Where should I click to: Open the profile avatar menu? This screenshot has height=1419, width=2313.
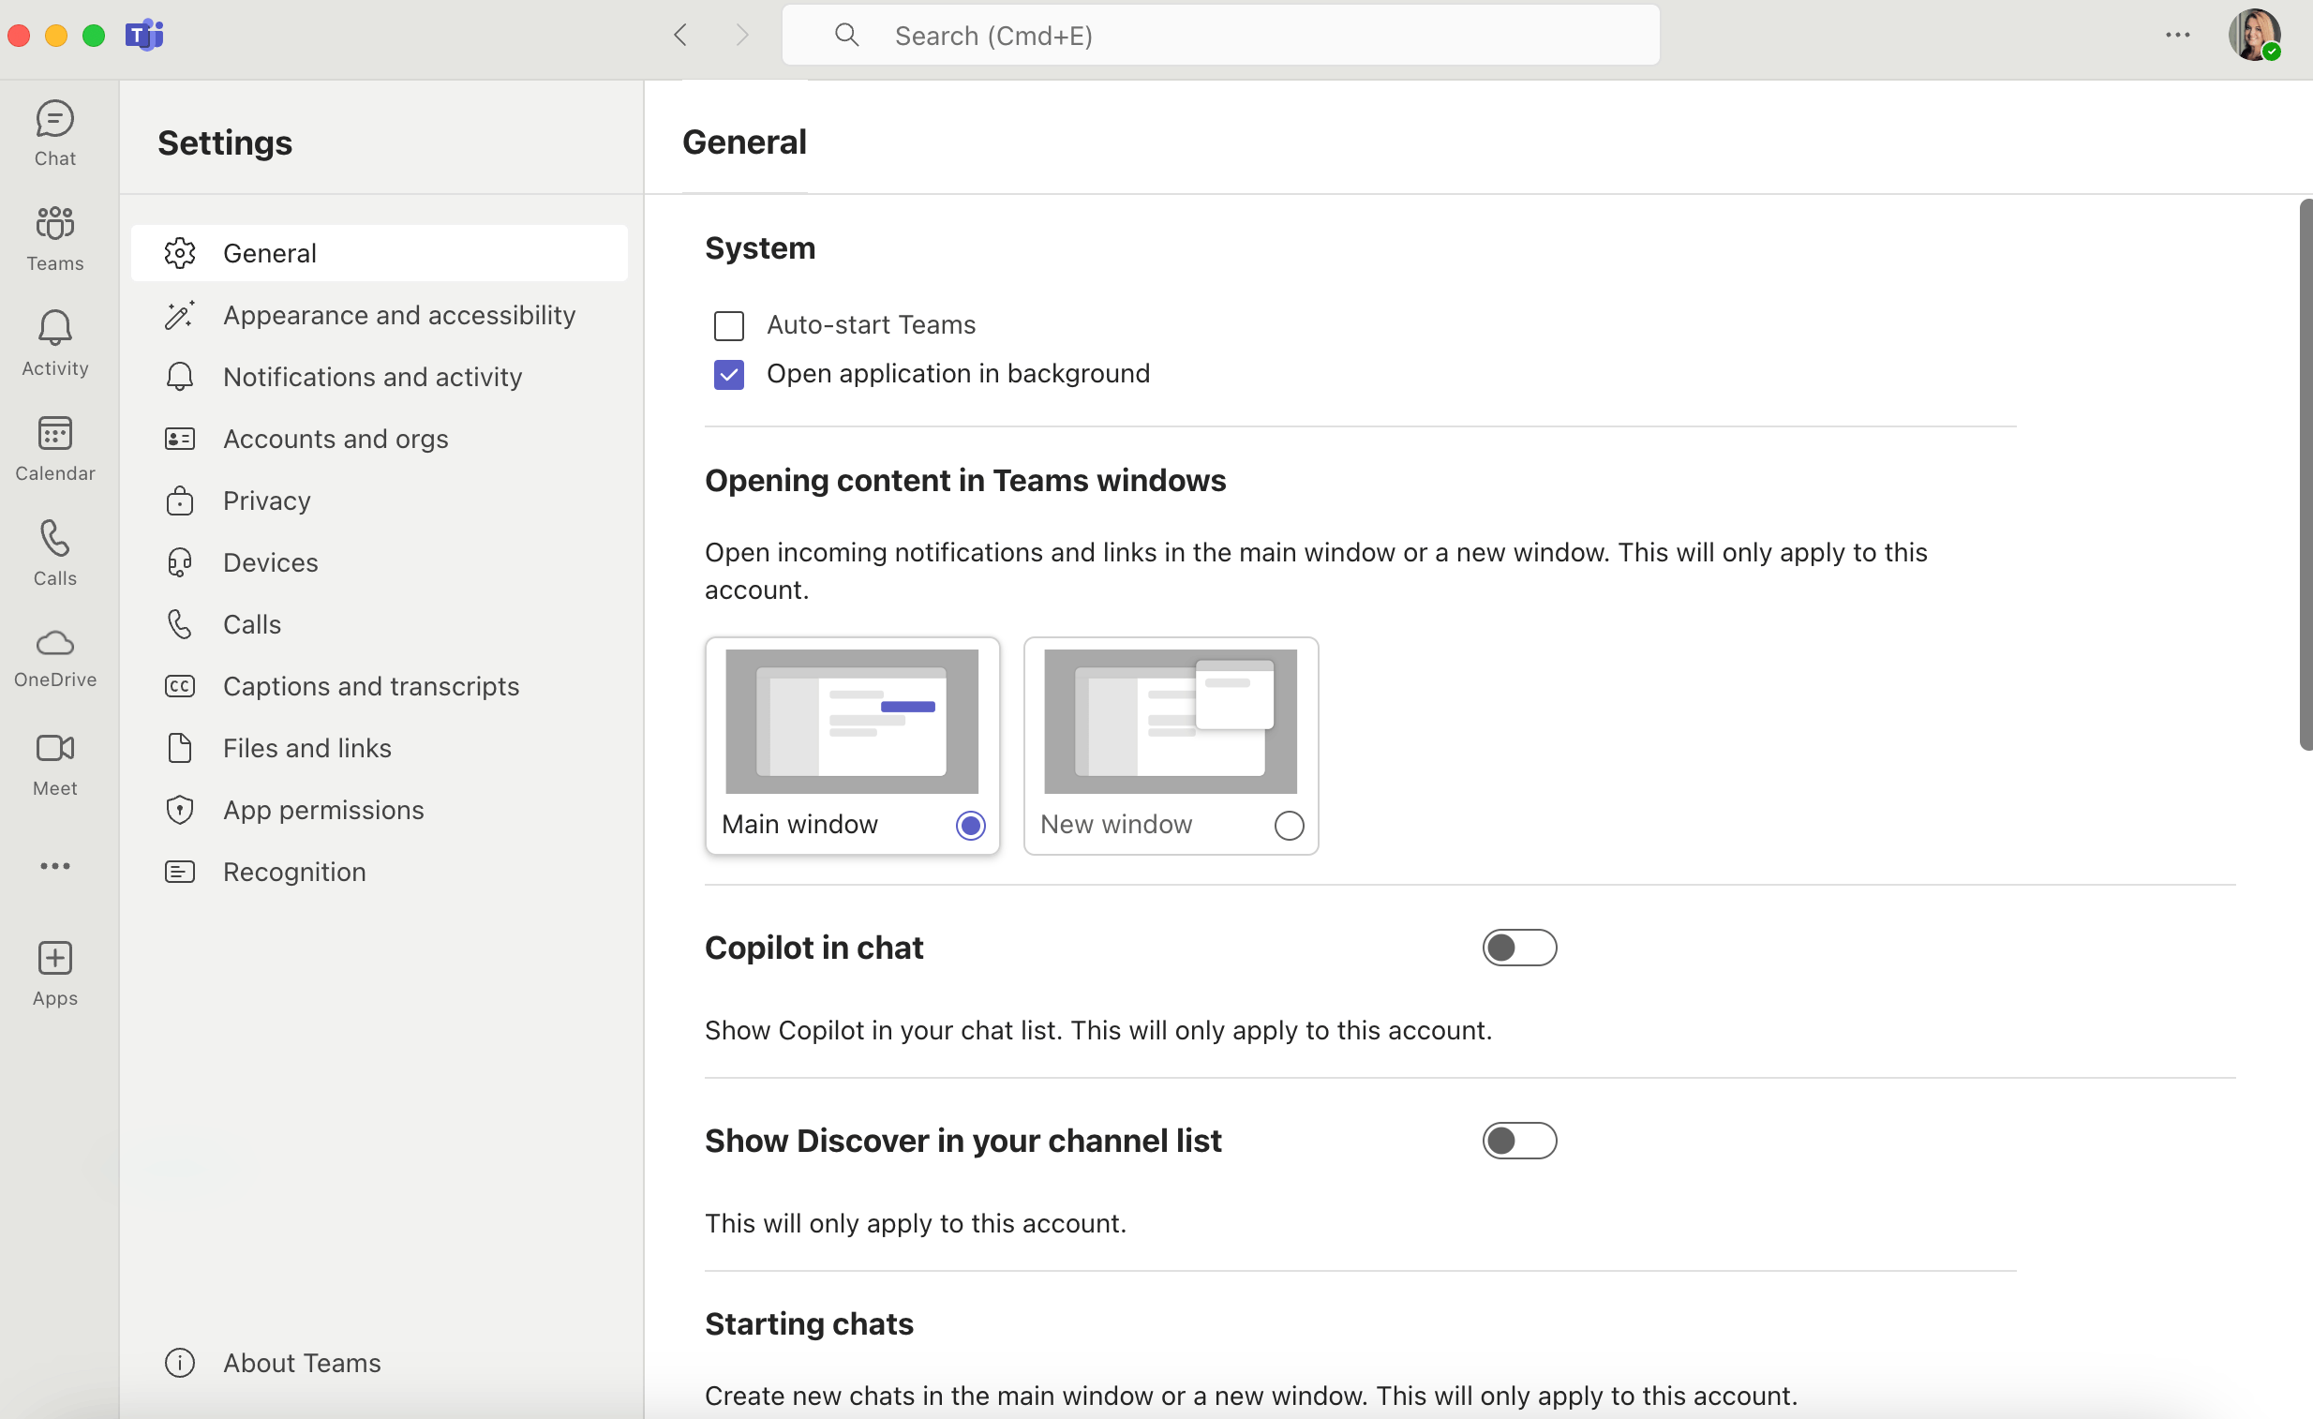click(x=2254, y=35)
